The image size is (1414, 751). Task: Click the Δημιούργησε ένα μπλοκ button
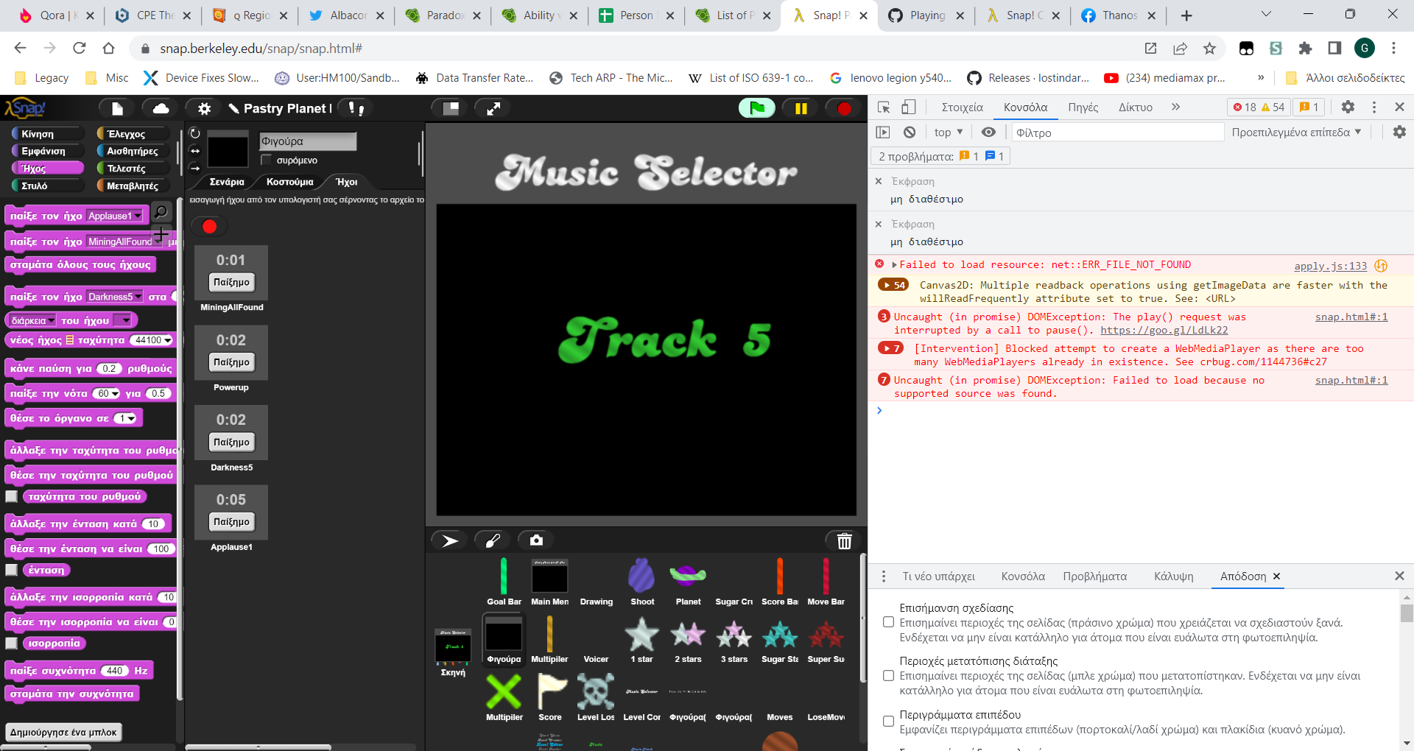coord(62,733)
